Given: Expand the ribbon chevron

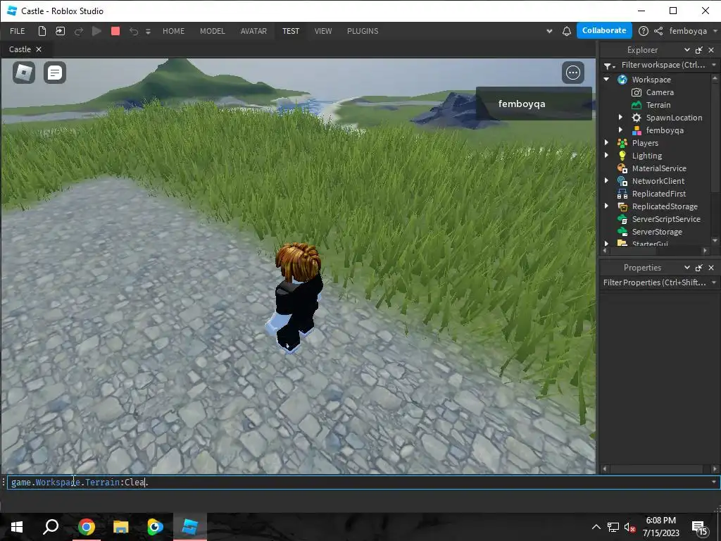Looking at the screenshot, I should (x=549, y=31).
